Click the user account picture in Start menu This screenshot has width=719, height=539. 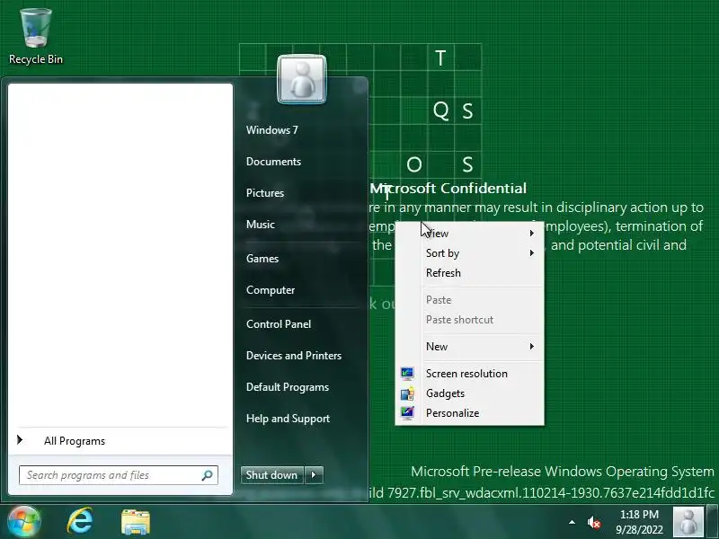[x=302, y=79]
